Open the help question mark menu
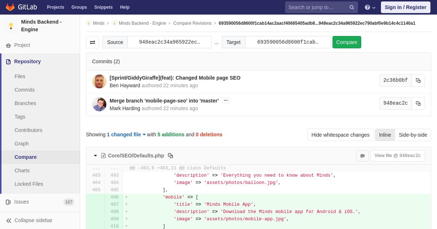437x229 pixels. (370, 7)
